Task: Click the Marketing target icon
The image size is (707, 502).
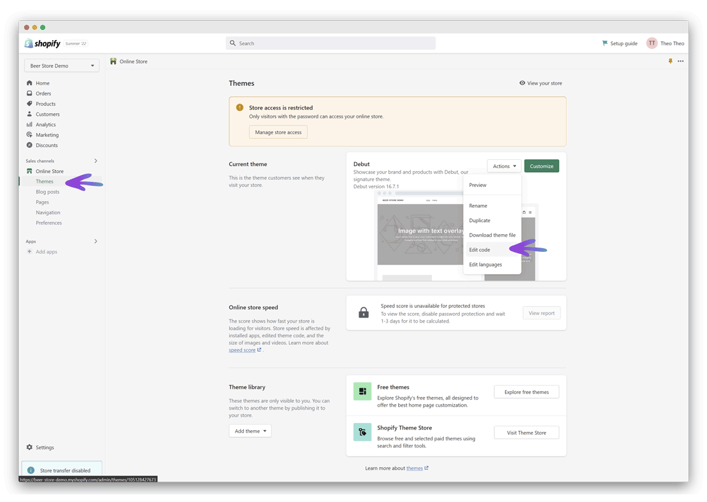Action: pos(29,135)
